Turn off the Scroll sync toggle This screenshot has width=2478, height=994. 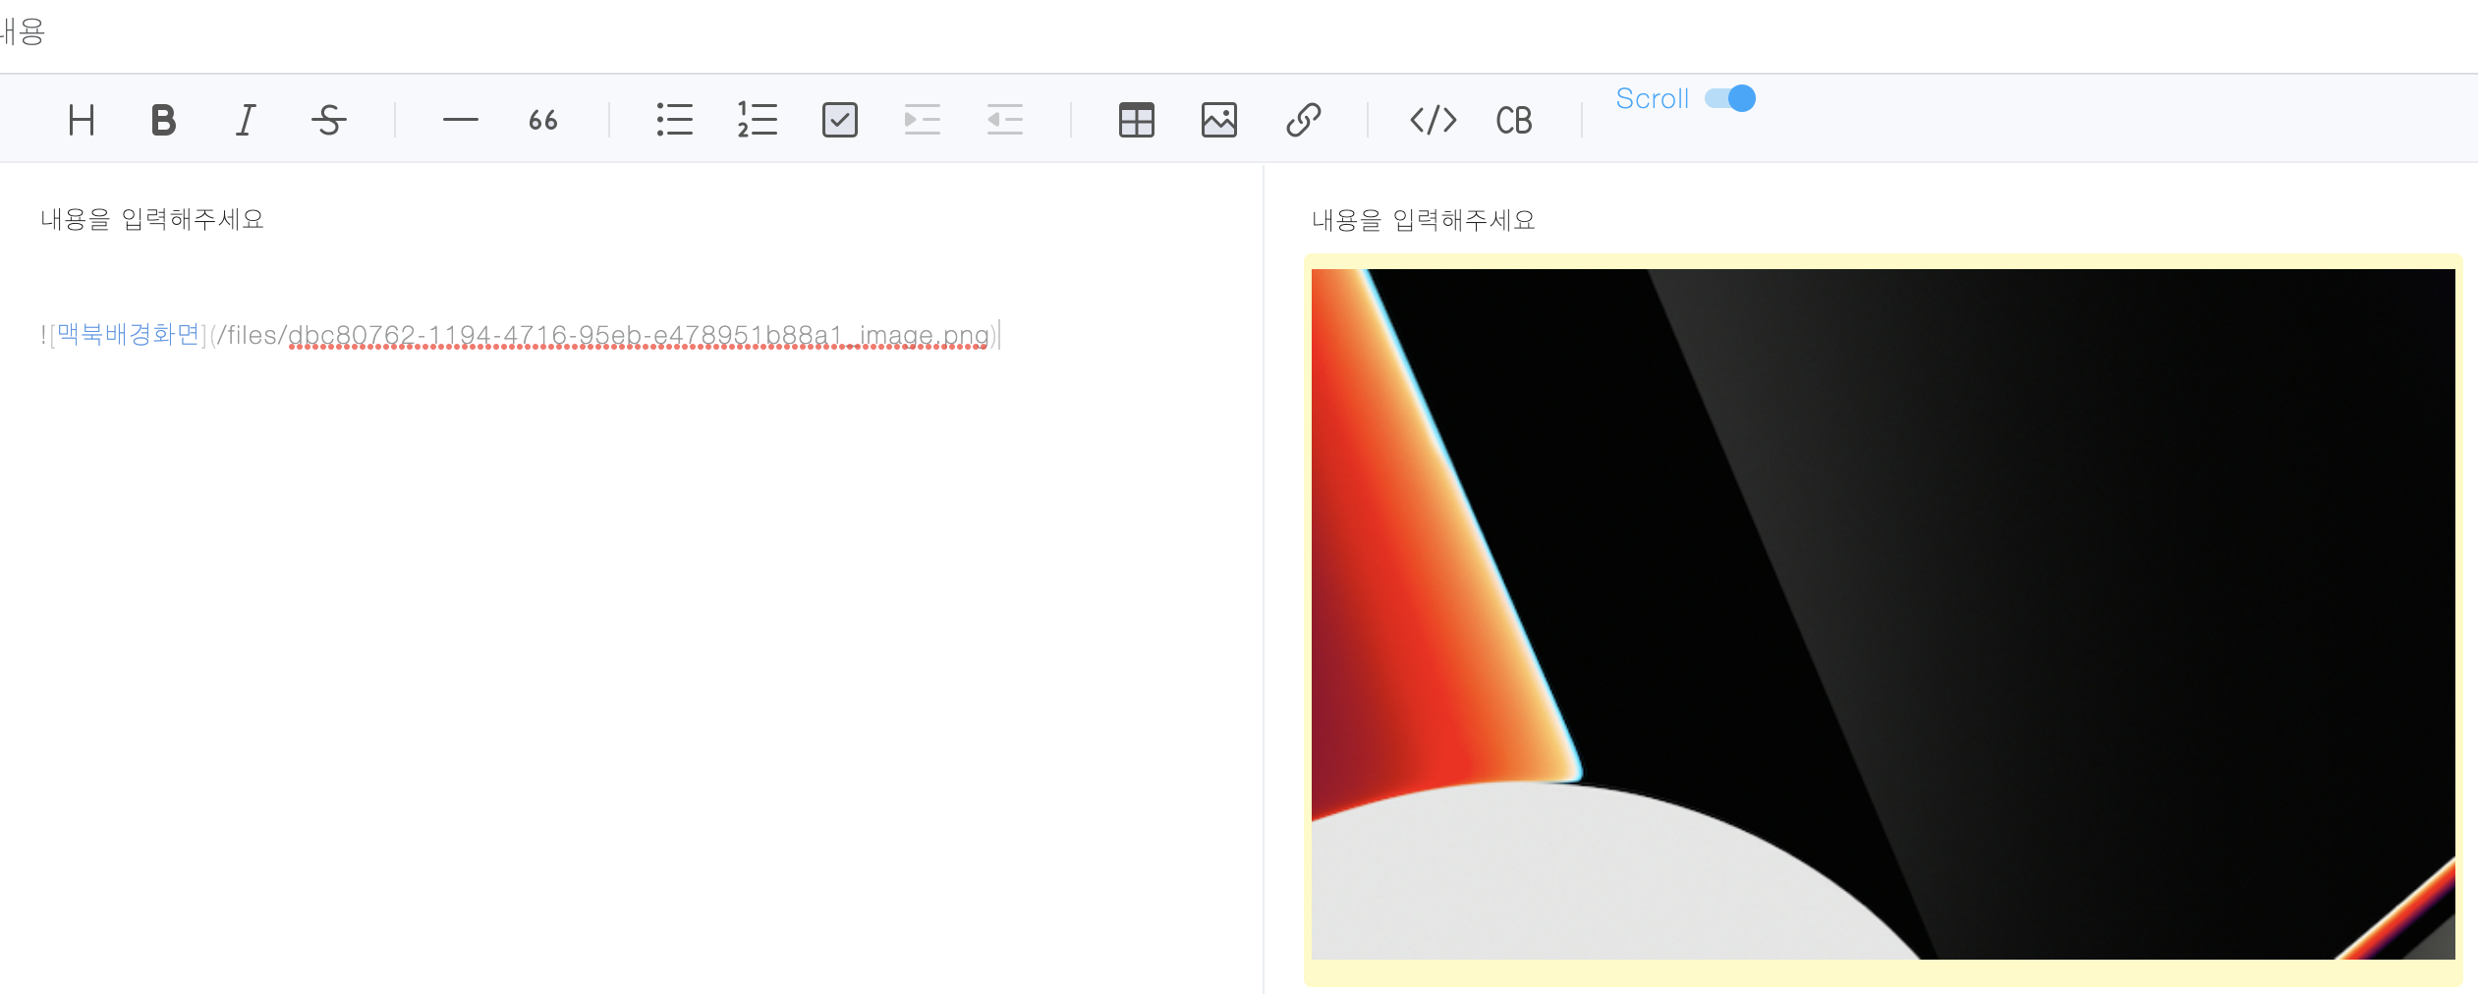click(x=1730, y=98)
